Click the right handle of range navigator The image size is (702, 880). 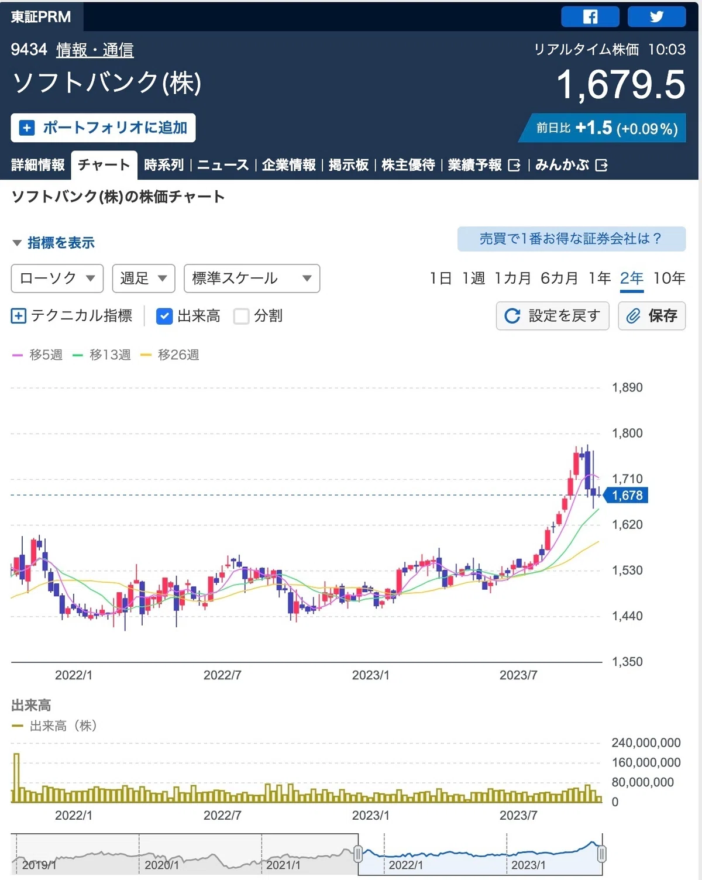[601, 854]
